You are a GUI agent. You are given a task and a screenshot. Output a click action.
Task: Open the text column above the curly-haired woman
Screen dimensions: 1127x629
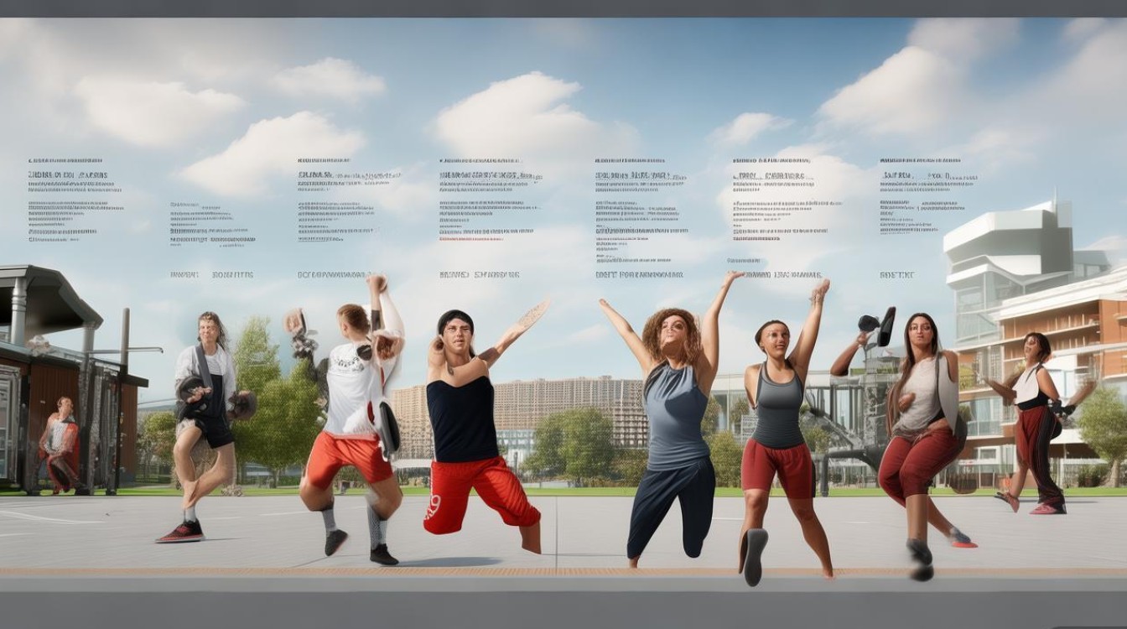tap(641, 210)
